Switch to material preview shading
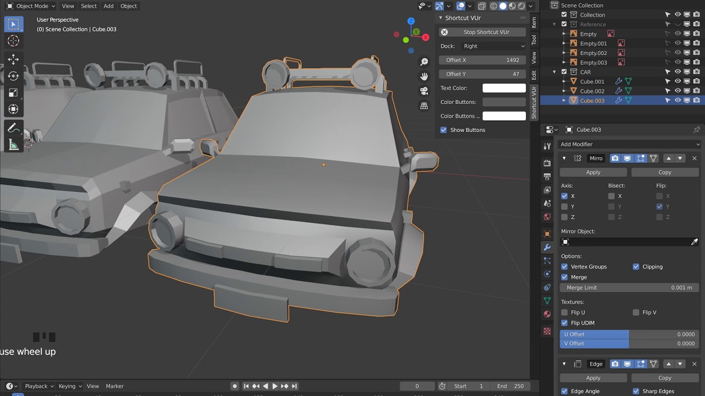 [x=512, y=6]
